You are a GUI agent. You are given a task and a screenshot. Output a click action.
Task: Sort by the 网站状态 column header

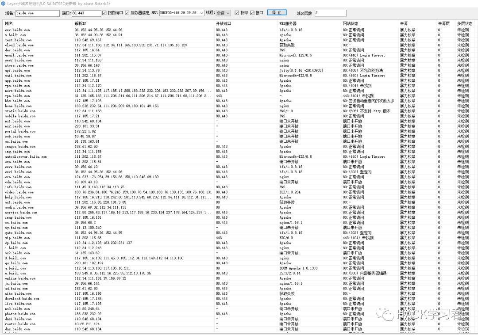click(370, 23)
